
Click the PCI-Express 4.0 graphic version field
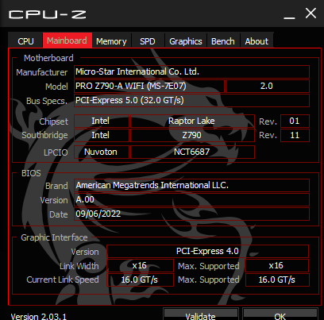[207, 251]
